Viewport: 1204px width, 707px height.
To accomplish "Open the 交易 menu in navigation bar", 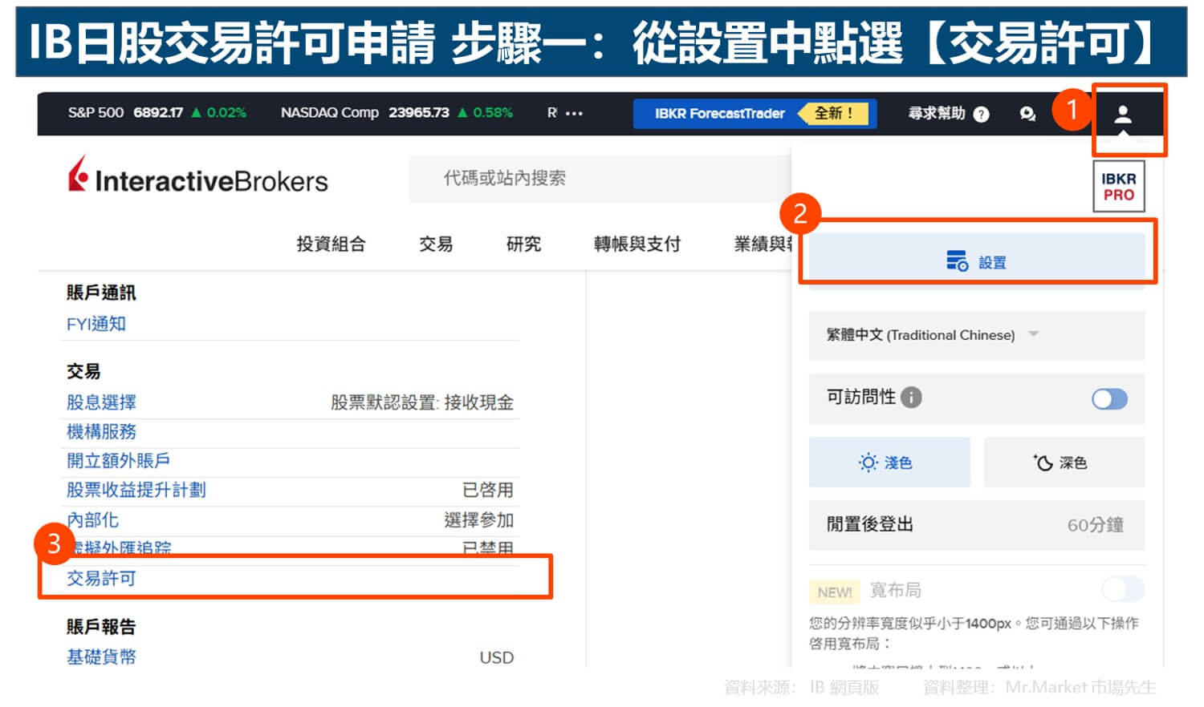I will click(x=436, y=244).
